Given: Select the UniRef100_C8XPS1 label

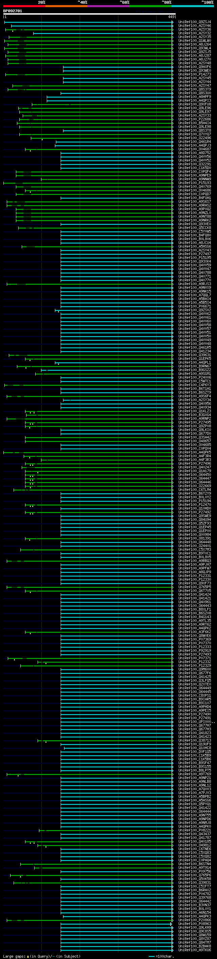Looking at the screenshot, I should pyautogui.click(x=195, y=695).
